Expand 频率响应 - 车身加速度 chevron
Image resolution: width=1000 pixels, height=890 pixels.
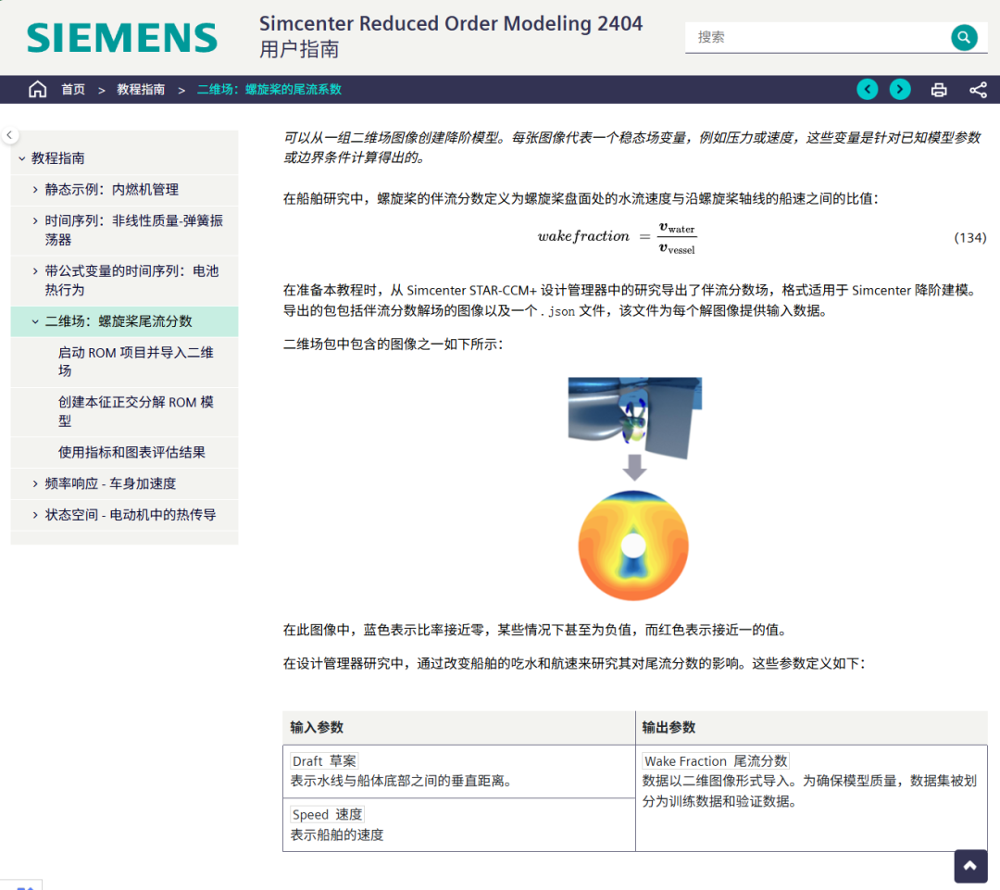(x=35, y=483)
